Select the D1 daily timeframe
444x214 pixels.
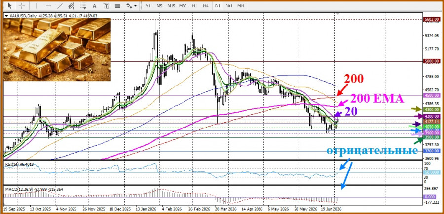tap(218, 5)
